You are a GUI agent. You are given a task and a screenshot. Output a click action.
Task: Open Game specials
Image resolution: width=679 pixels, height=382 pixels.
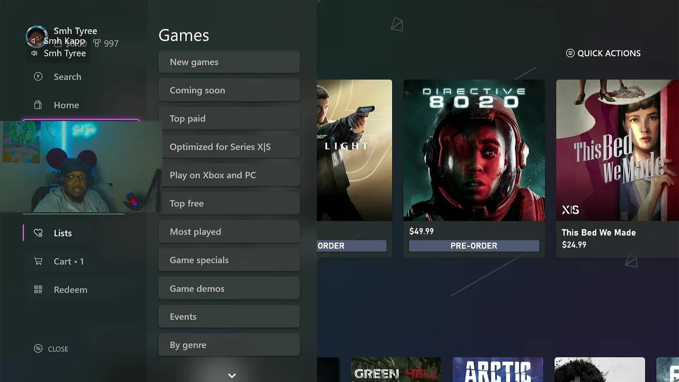click(x=229, y=260)
